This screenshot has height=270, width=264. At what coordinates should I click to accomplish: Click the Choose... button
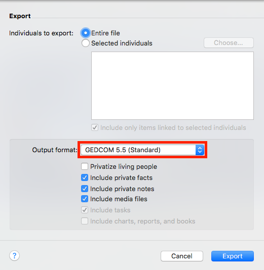pos(229,42)
